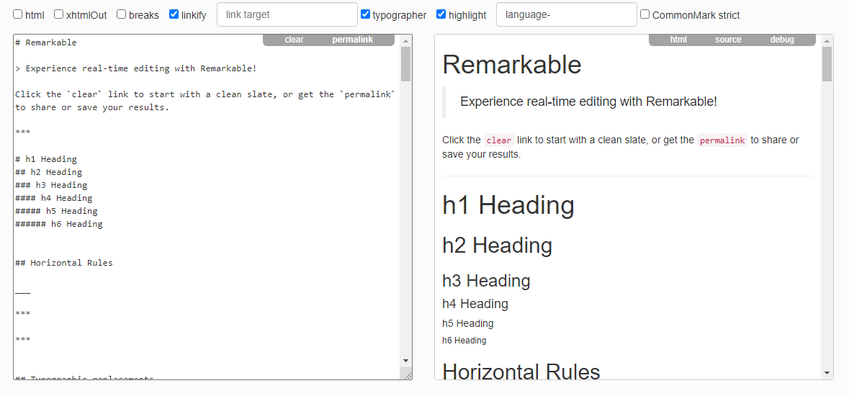Screen dimensions: 849x396
Task: Click the rendered Remarkable title
Action: click(512, 65)
